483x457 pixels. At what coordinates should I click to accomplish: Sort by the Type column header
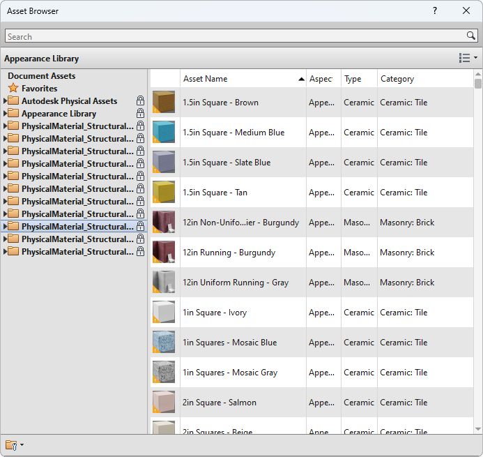pyautogui.click(x=359, y=79)
